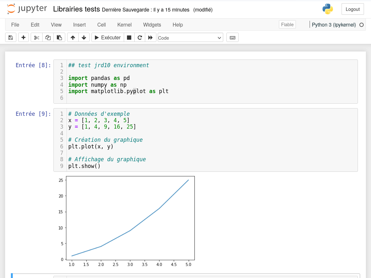This screenshot has height=278, width=371.
Task: Open the File menu
Action: coord(15,25)
